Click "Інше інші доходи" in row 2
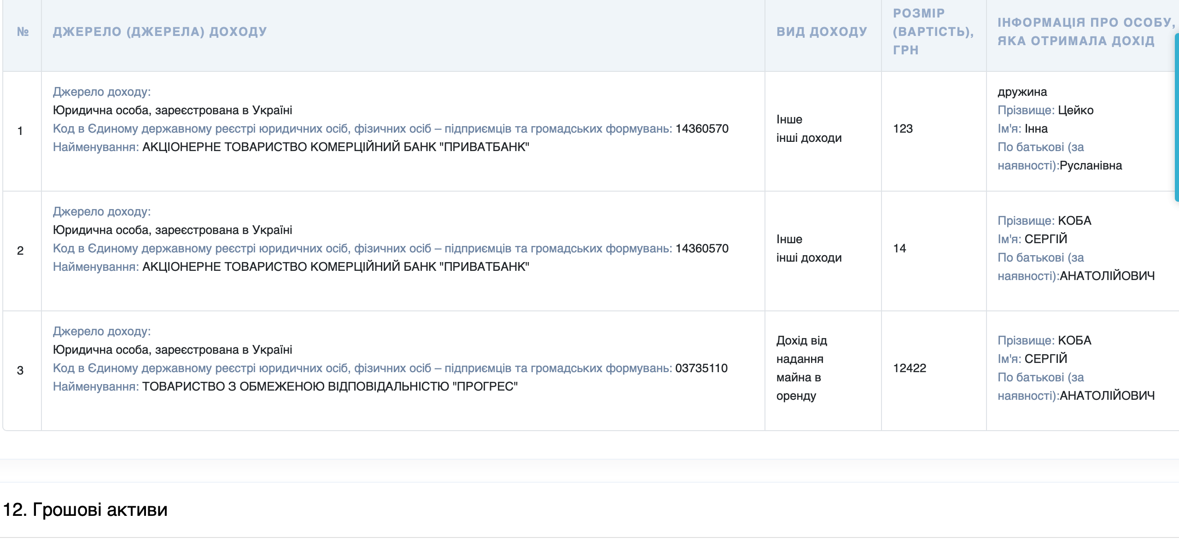Image resolution: width=1179 pixels, height=555 pixels. pyautogui.click(x=809, y=249)
